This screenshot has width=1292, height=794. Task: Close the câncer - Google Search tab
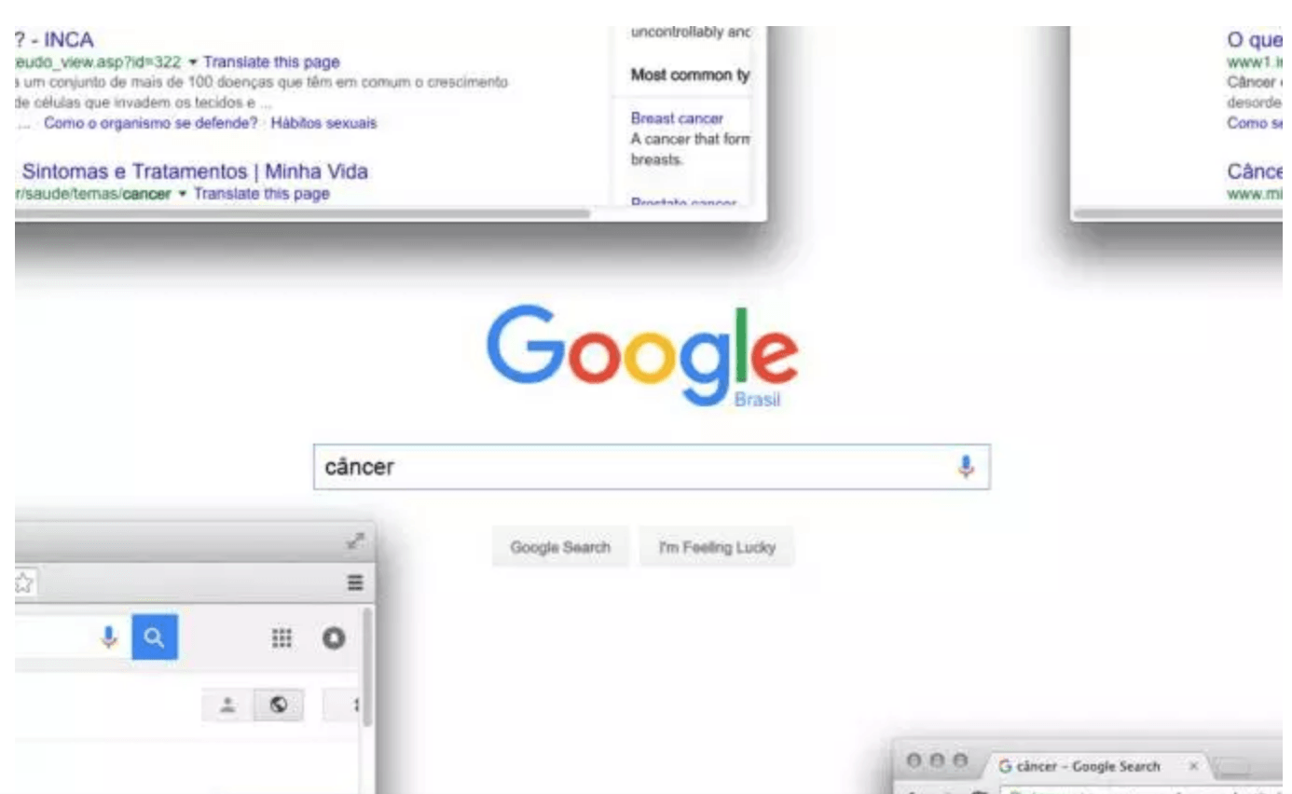point(1193,767)
